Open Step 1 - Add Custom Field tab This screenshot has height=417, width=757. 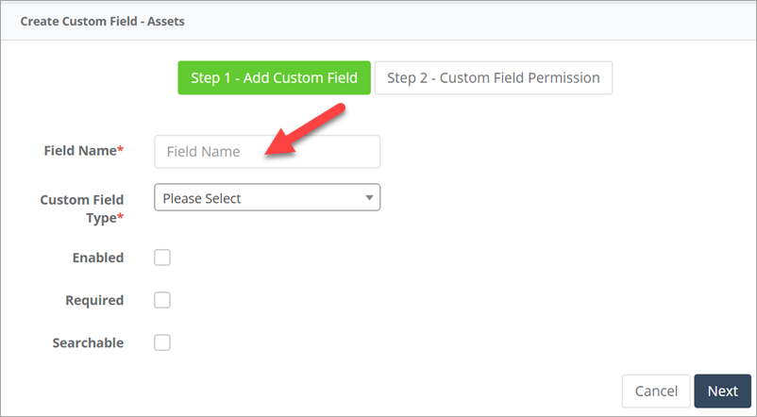(274, 78)
